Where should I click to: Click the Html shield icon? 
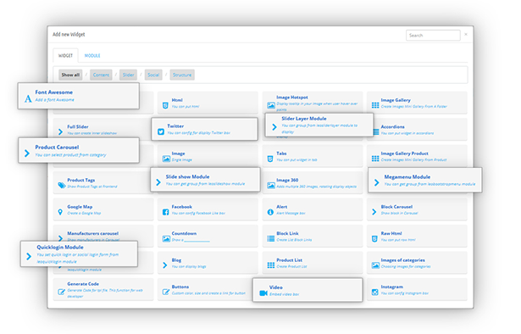(165, 105)
